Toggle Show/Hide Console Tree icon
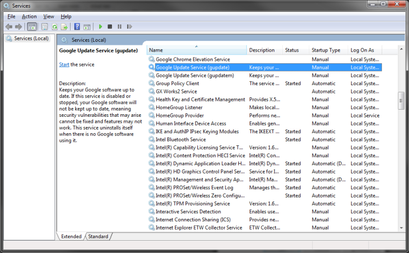409x253 pixels. point(32,27)
